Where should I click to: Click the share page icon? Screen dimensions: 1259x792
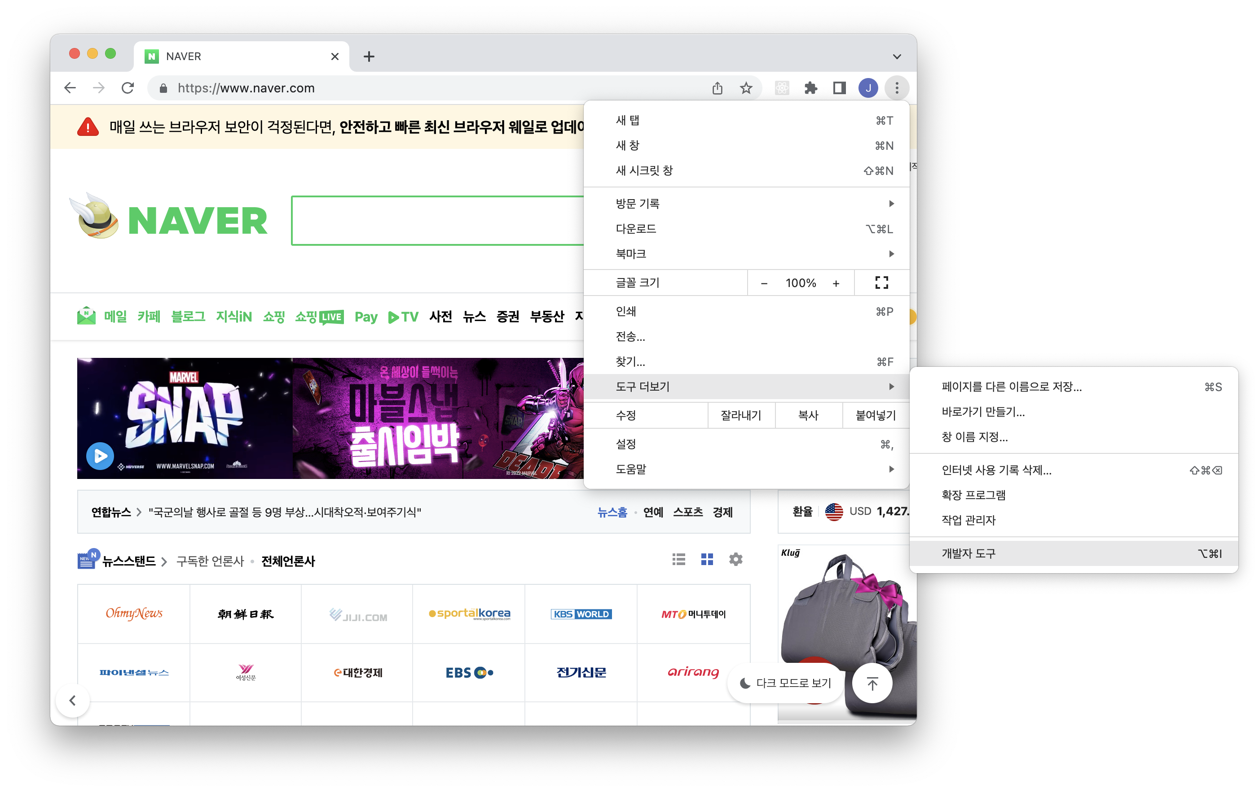[x=718, y=88]
